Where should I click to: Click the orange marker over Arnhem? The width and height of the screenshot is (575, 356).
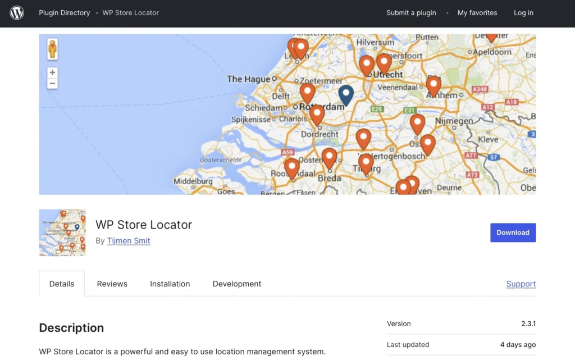click(433, 86)
